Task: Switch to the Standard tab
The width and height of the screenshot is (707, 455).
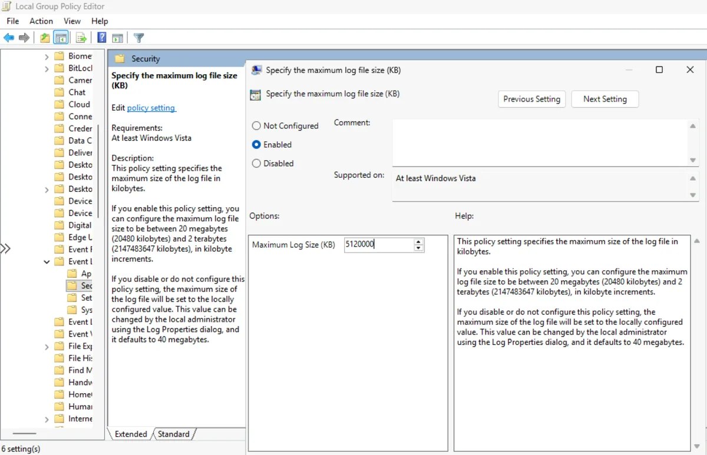Action: tap(173, 434)
